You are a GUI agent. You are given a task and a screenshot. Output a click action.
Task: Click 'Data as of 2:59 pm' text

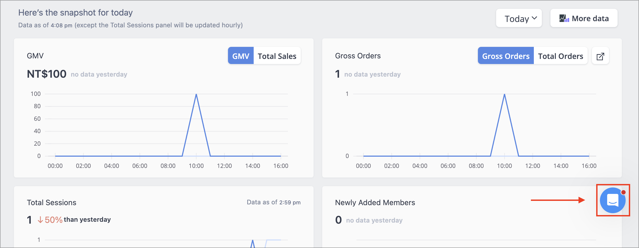[x=273, y=202]
